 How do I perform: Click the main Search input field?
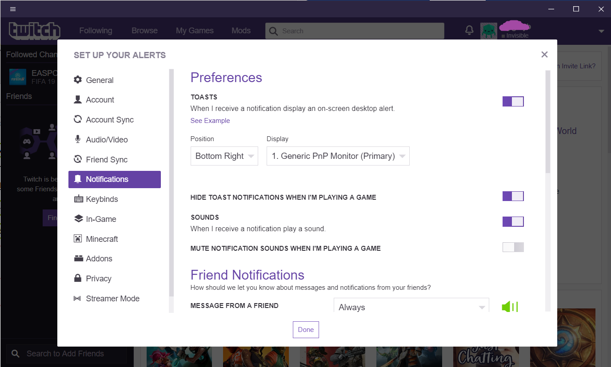click(x=355, y=31)
